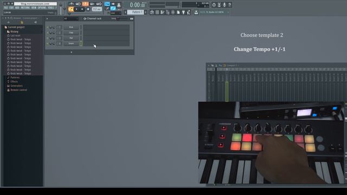Viewport: 347px width, 195px height.
Task: Open the help question-mark icon
Action: click(x=230, y=5)
